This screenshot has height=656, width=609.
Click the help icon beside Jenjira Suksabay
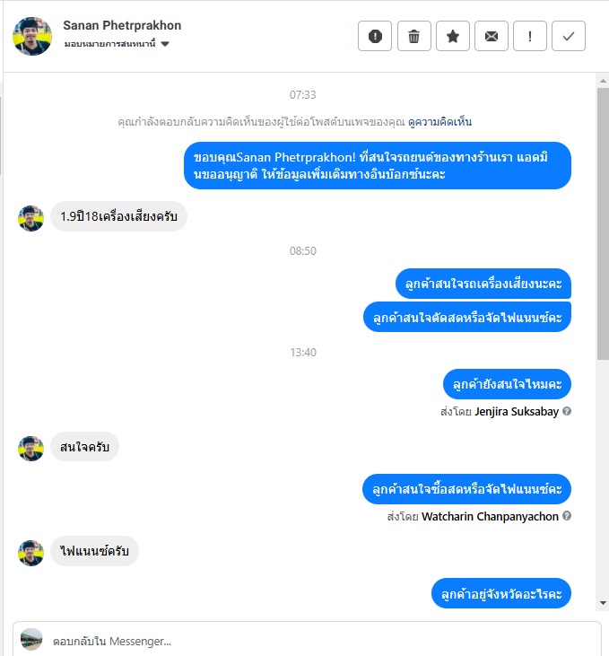pos(567,411)
